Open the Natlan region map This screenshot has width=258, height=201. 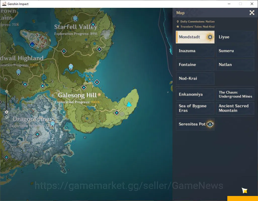tap(235, 65)
